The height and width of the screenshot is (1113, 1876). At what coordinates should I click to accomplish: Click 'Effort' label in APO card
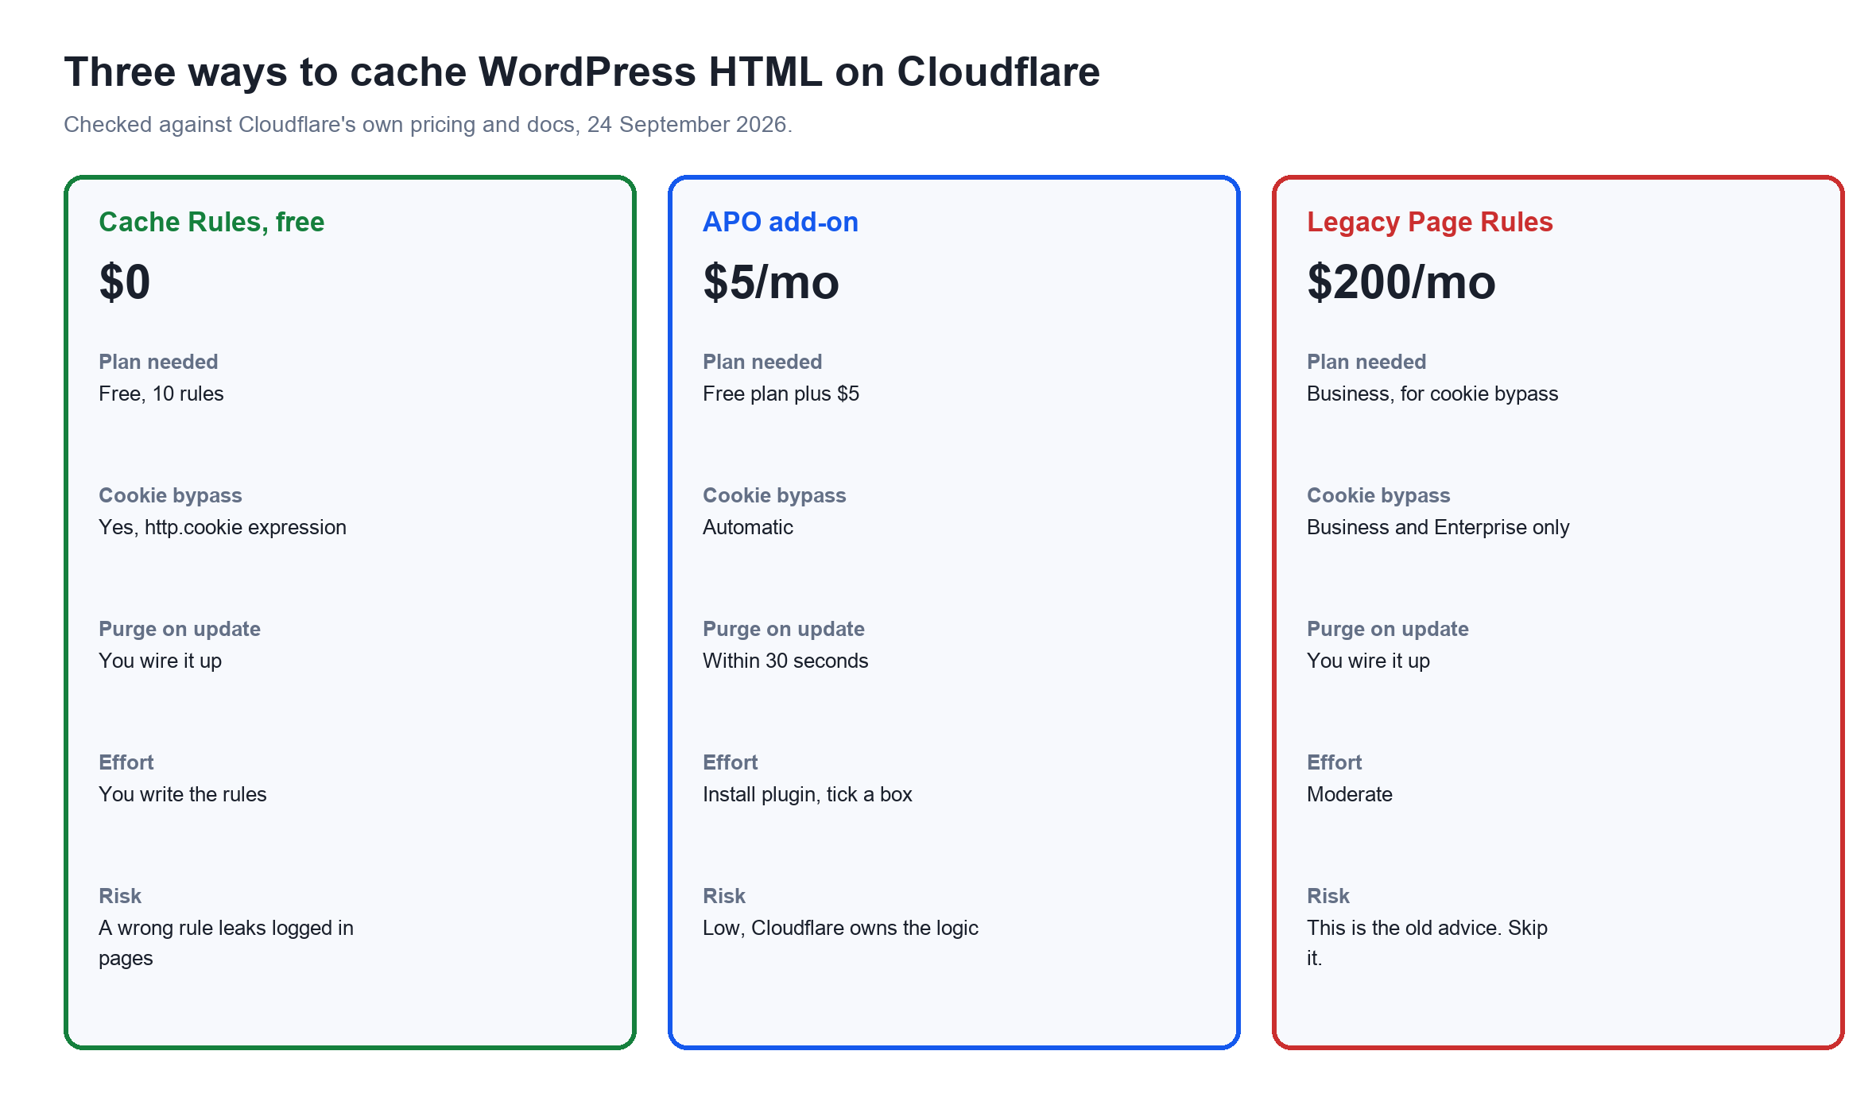click(x=731, y=762)
